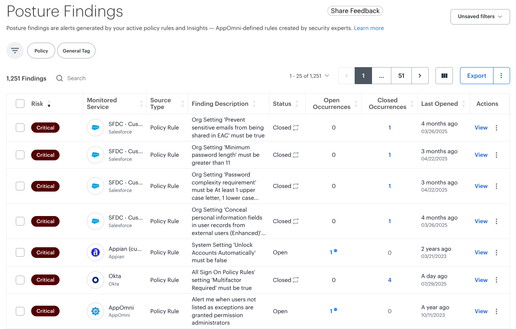Open row actions menu for Okta finding
This screenshot has height=329, width=516.
point(496,280)
